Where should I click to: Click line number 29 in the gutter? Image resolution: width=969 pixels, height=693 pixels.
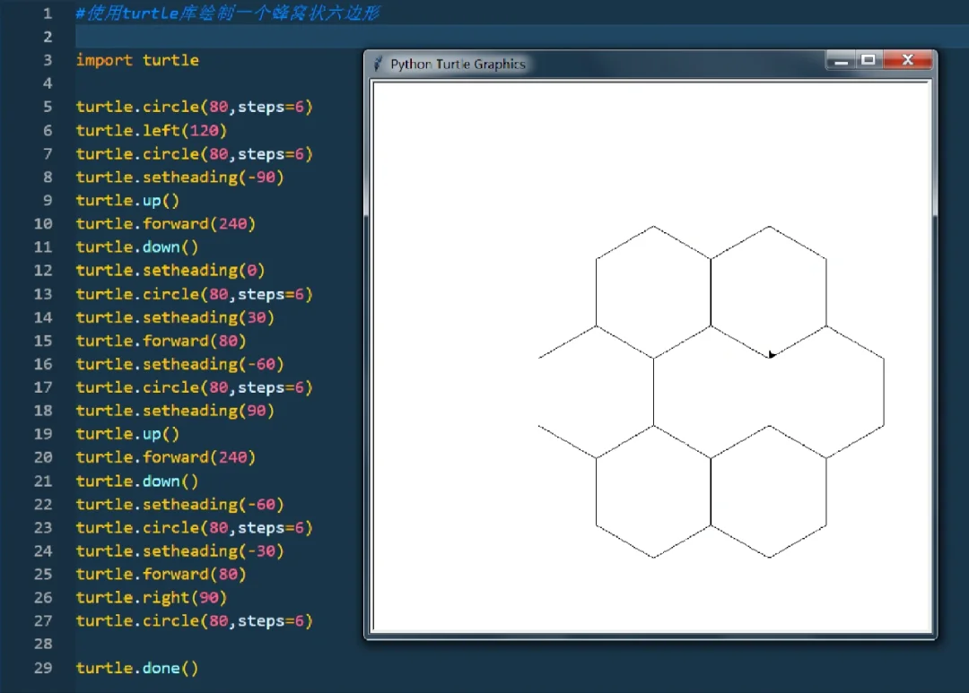pos(43,668)
